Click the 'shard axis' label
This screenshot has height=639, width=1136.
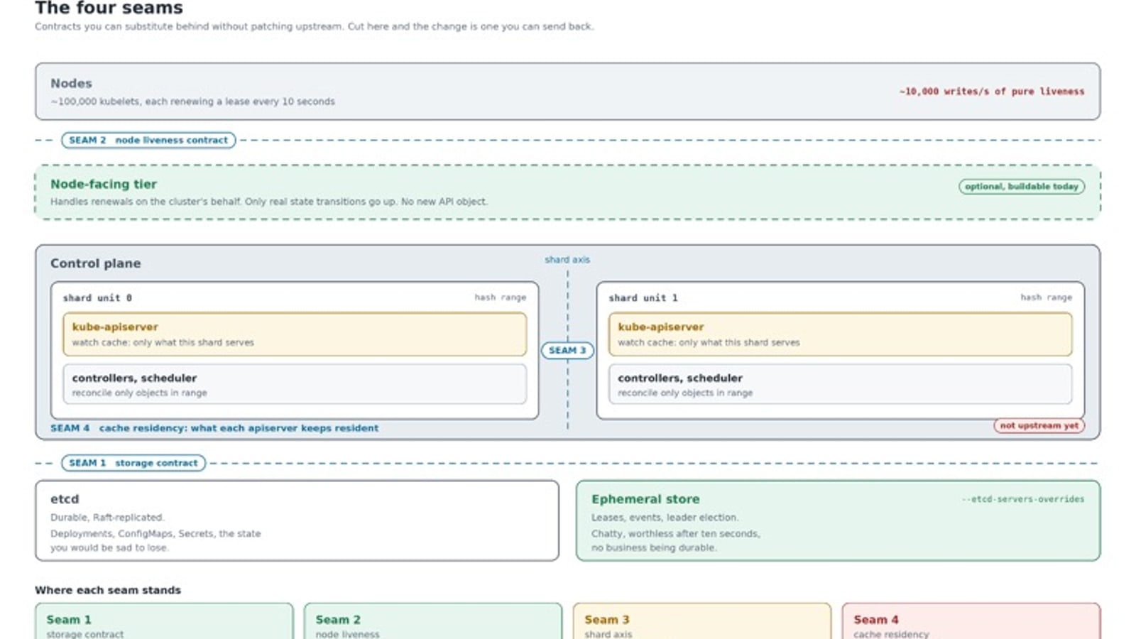[567, 260]
